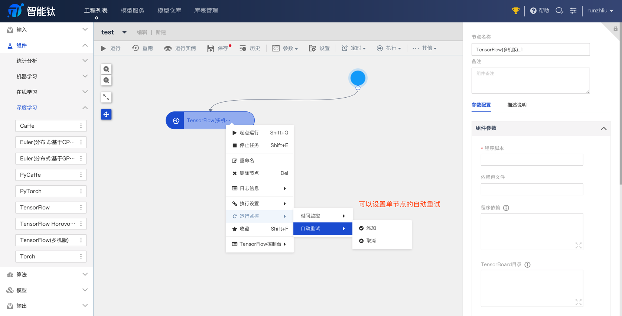Click the sliders settings icon in header
This screenshot has width=622, height=316.
click(573, 11)
